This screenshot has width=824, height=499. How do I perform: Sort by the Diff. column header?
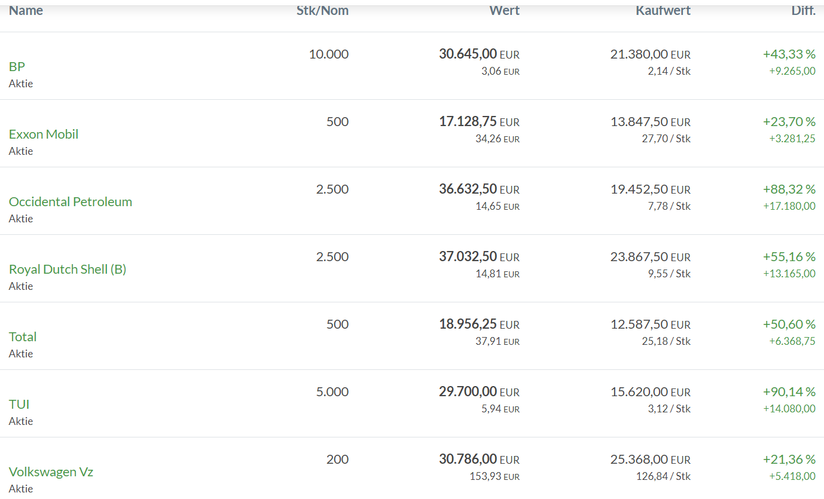coord(803,10)
